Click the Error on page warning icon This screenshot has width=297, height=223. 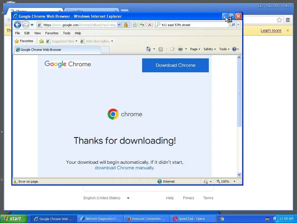coord(15,181)
